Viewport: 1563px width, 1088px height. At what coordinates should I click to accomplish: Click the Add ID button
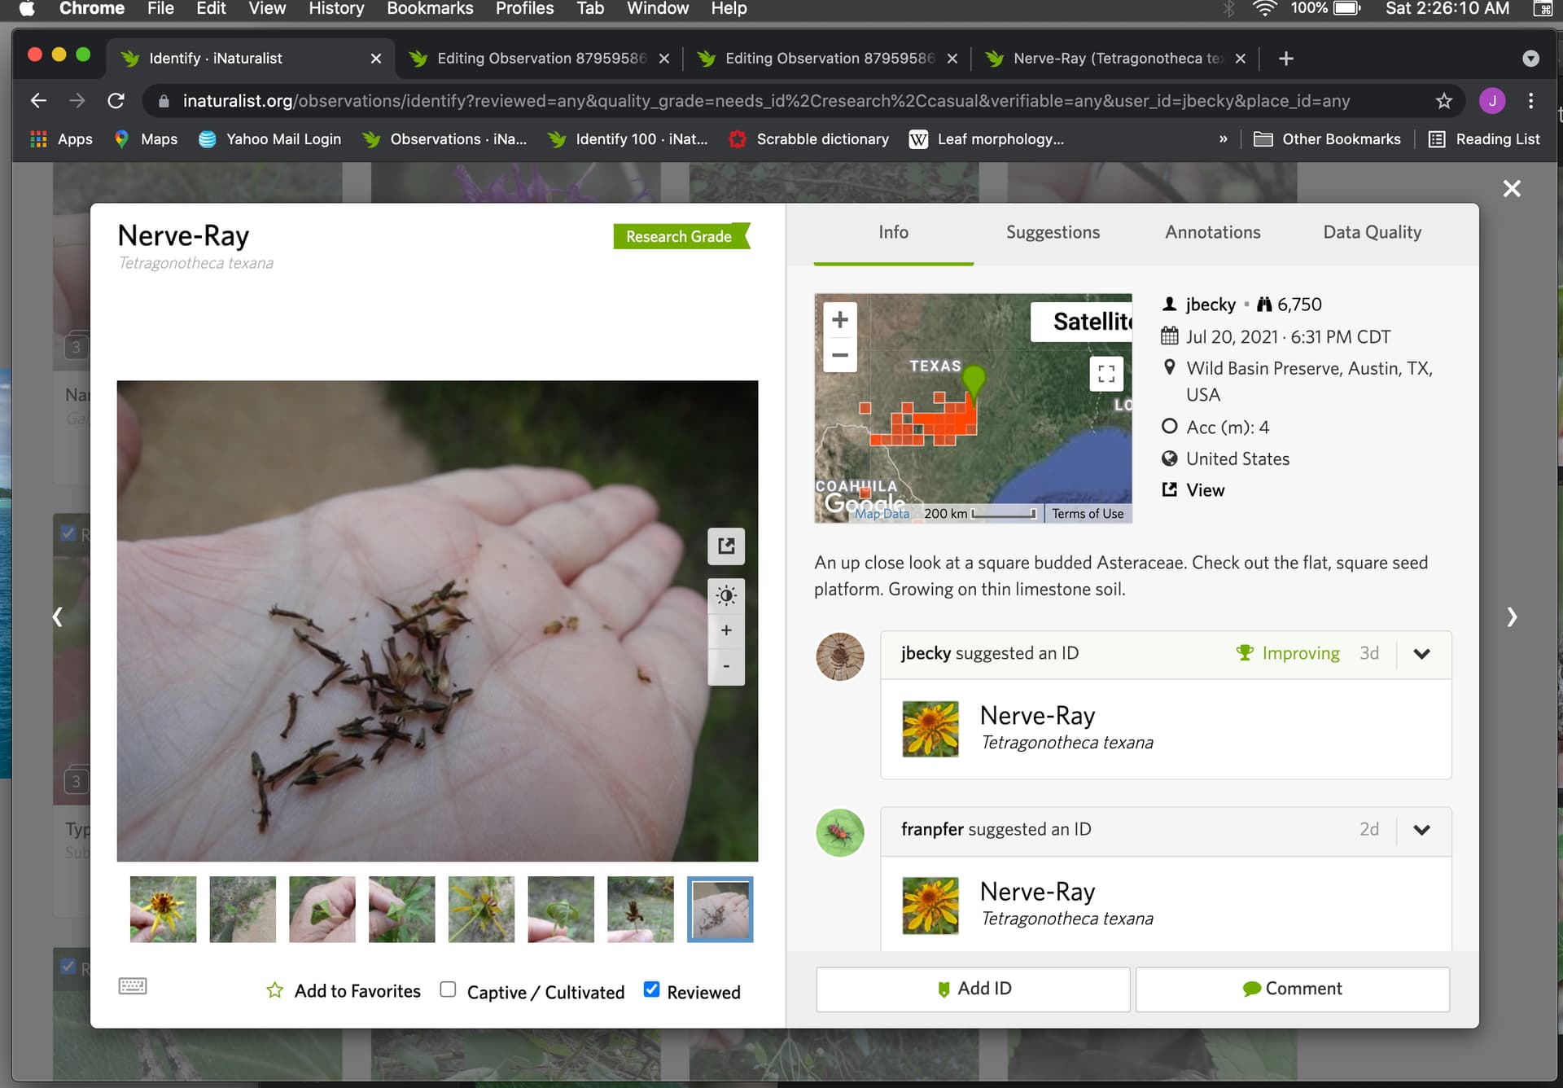tap(973, 989)
